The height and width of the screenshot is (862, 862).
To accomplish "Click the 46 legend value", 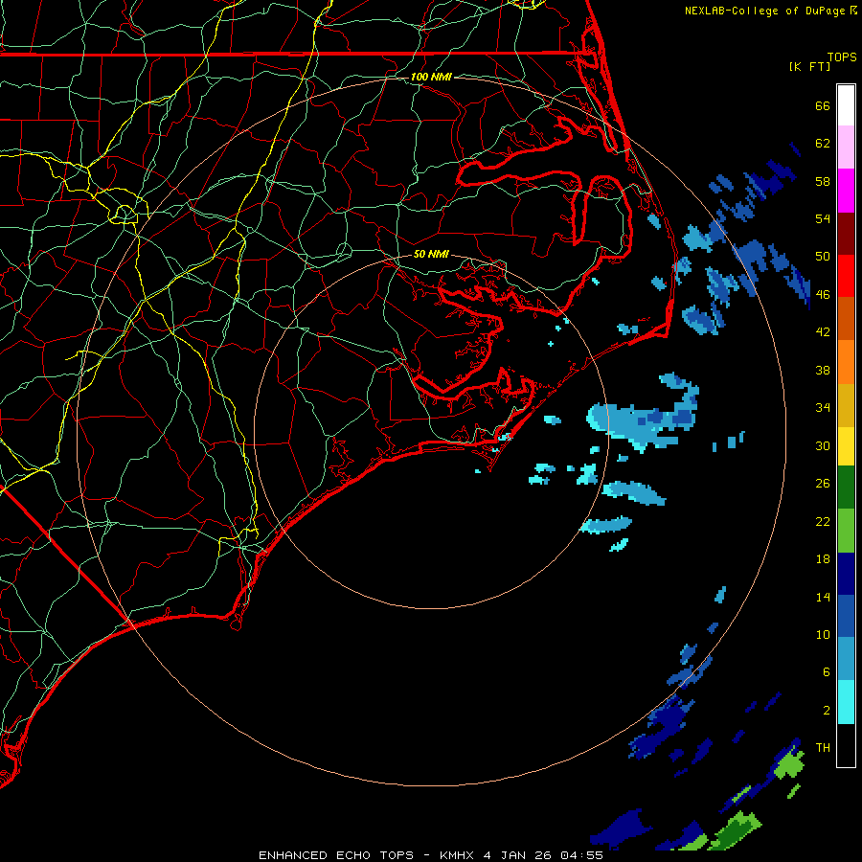I will 823,295.
